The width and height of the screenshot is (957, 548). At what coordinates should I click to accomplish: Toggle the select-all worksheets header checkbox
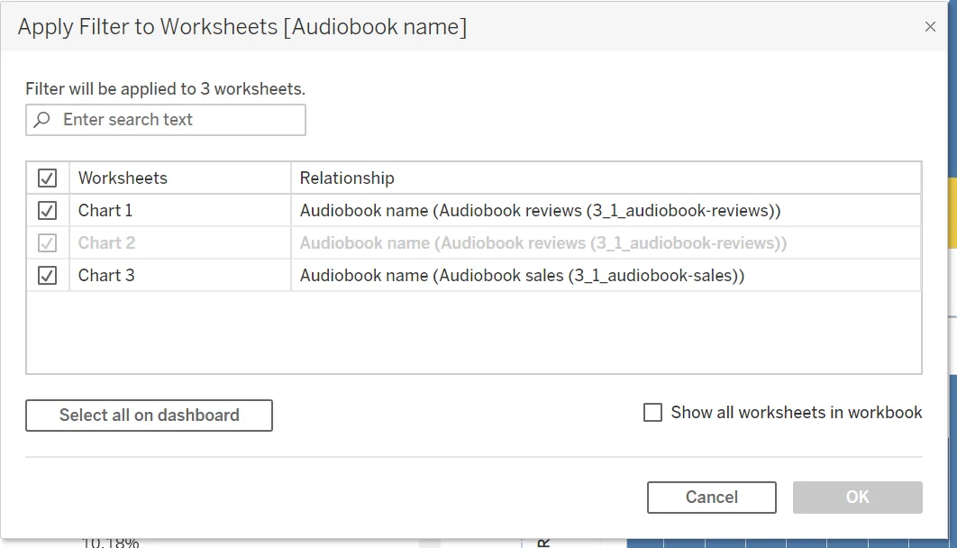point(48,178)
